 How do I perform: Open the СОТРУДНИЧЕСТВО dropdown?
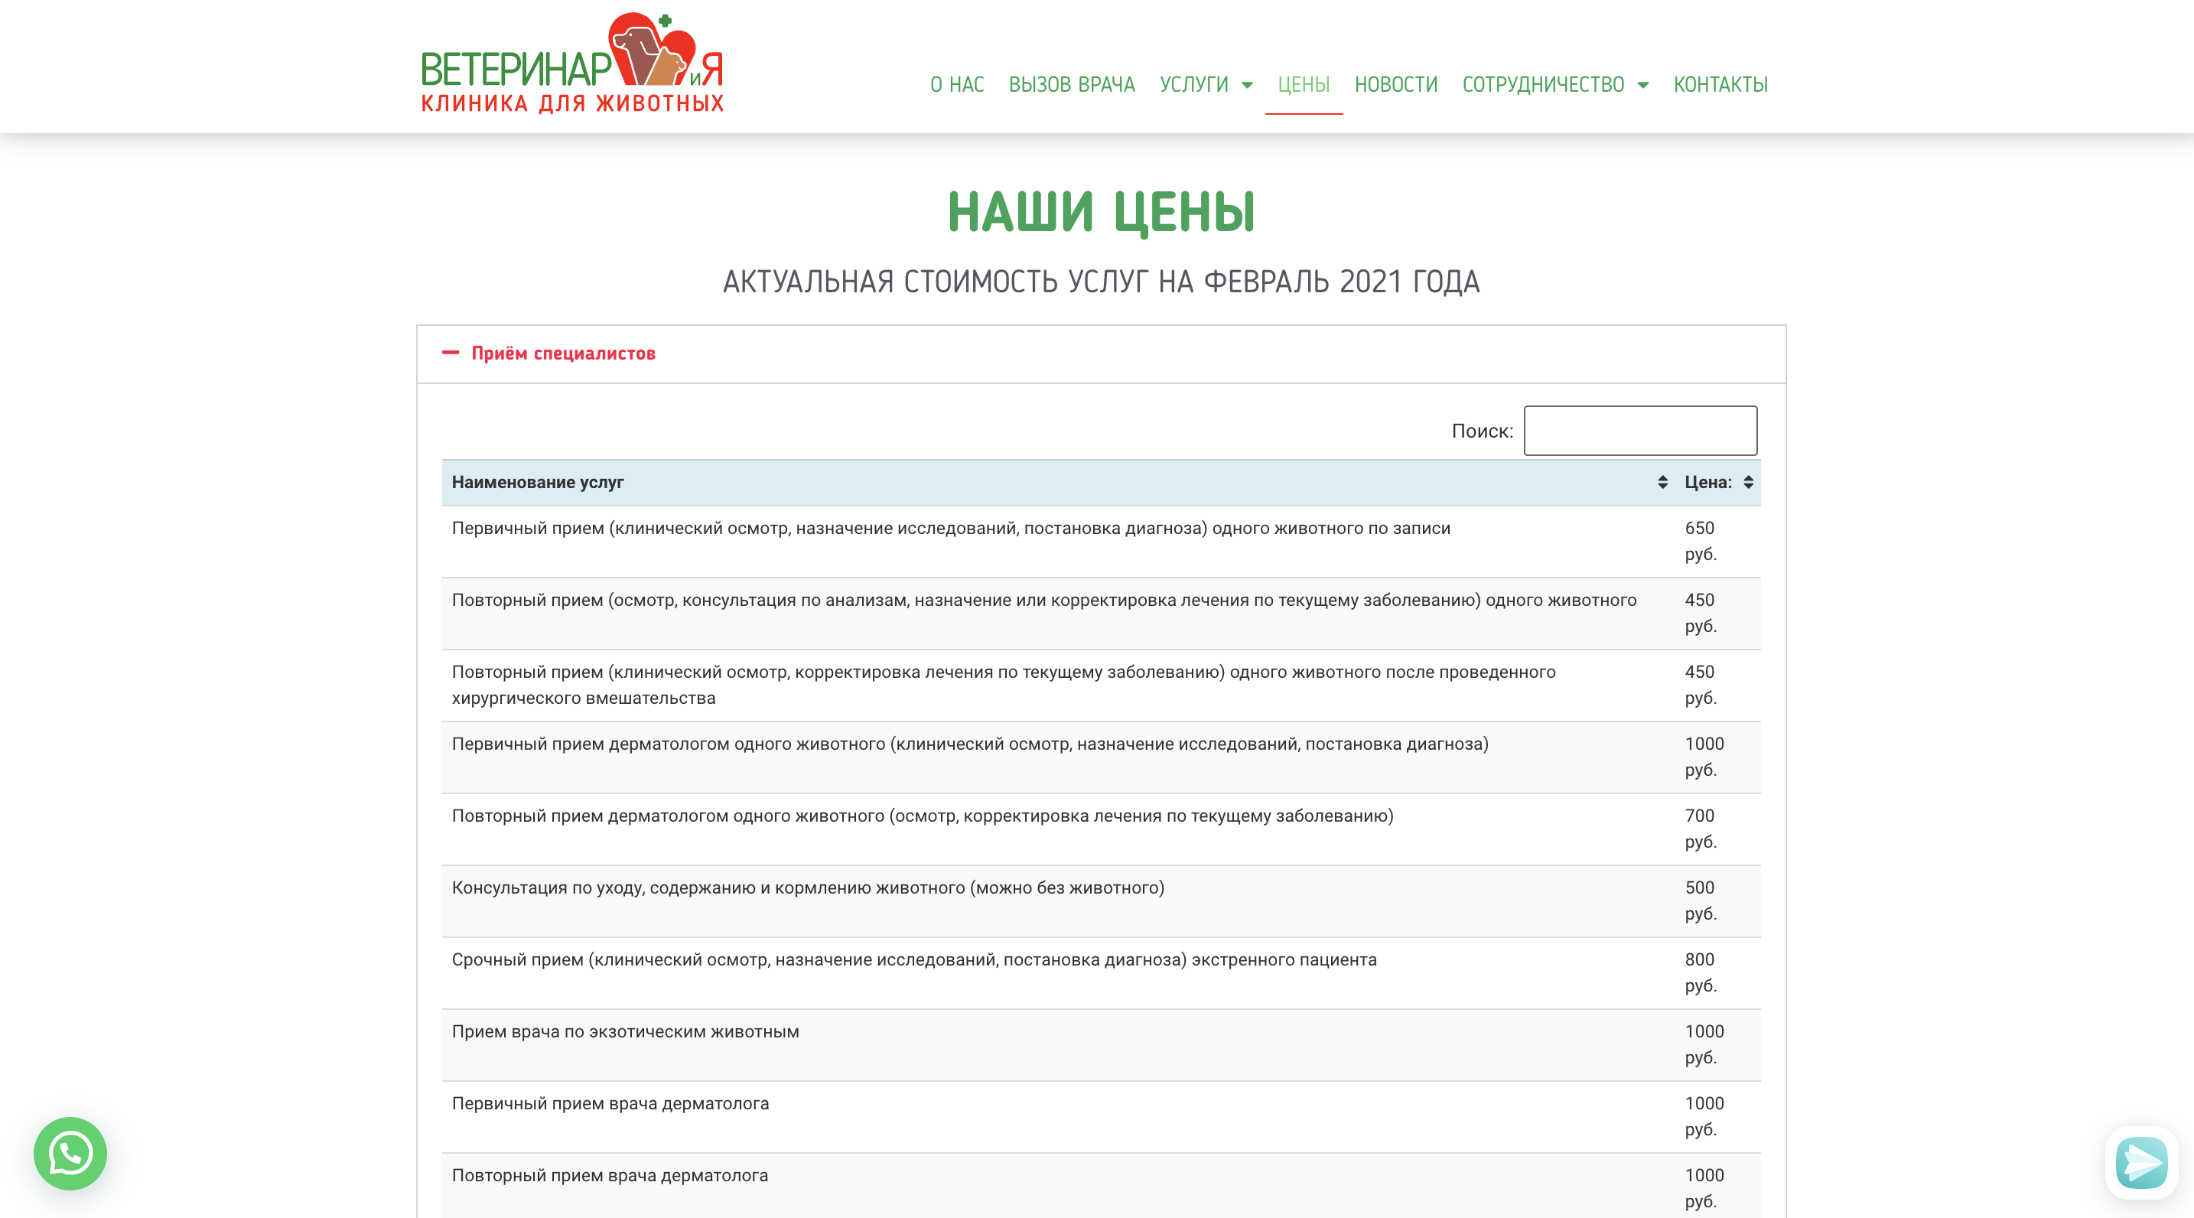1554,84
